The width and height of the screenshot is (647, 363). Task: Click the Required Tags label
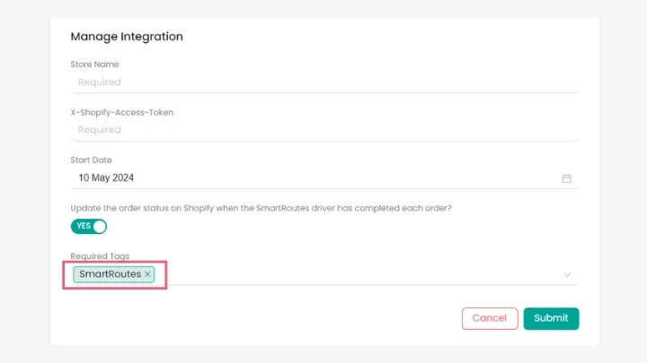100,256
